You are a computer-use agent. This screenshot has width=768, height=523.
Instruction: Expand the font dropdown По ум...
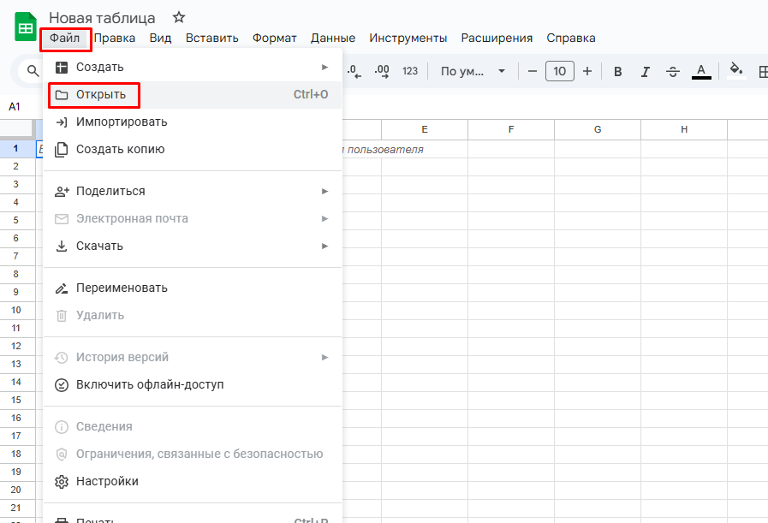473,71
